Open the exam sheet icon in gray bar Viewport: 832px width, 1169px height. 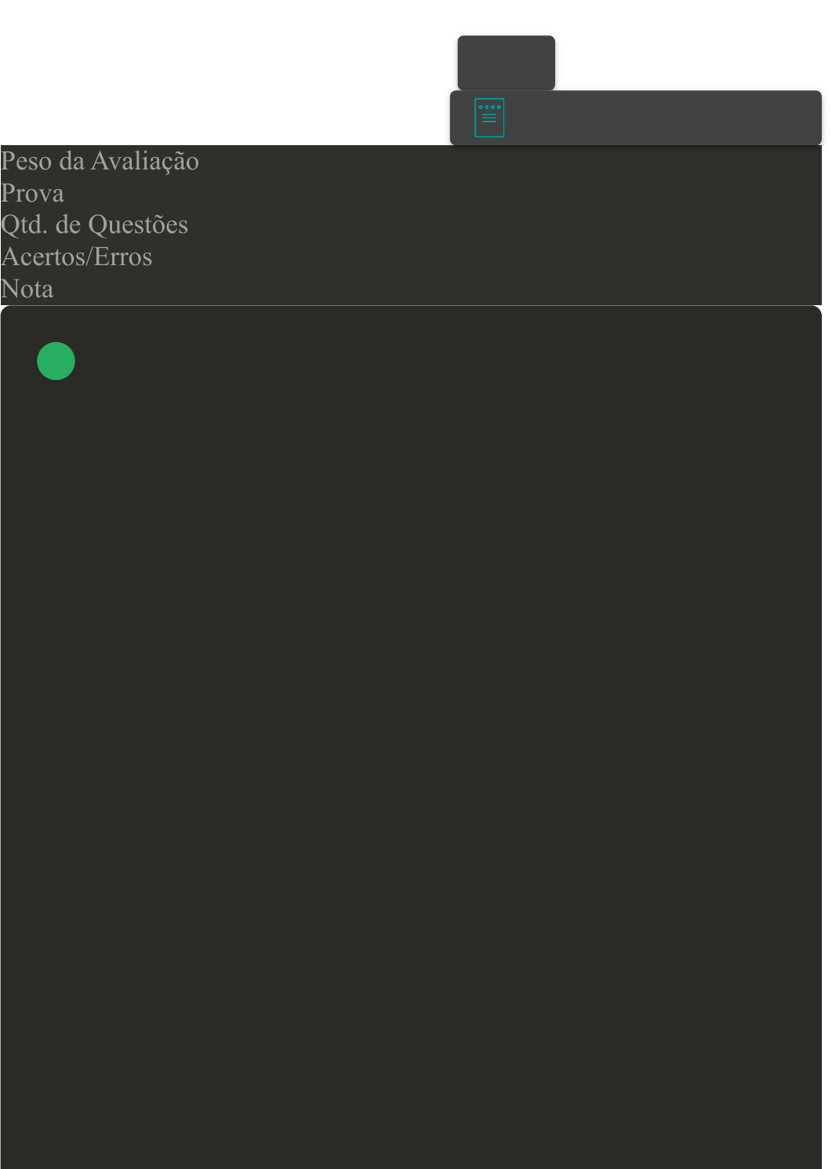[489, 118]
